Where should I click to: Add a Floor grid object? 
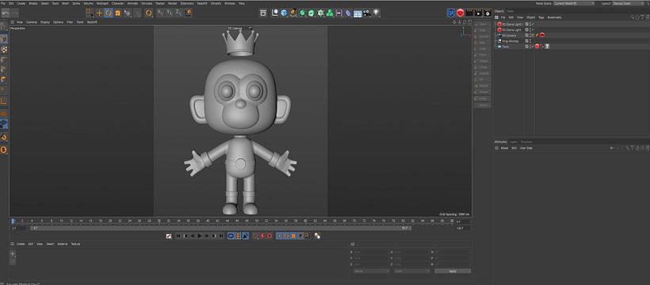(357, 13)
